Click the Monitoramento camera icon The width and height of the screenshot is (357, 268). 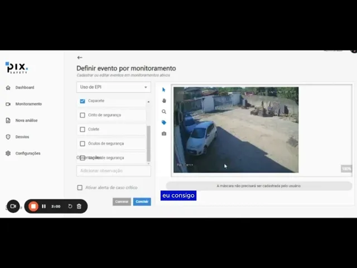point(8,104)
